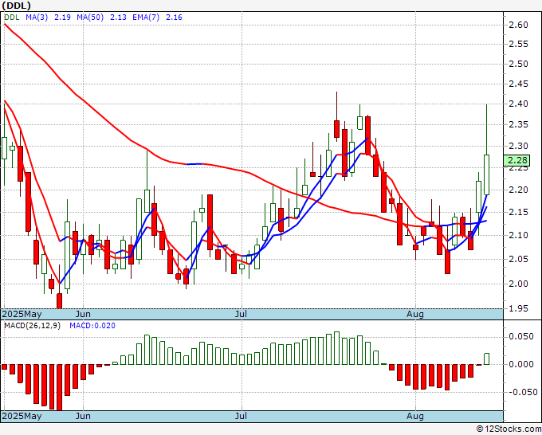
Task: Click the 2.35 price axis label
Action: (x=518, y=124)
